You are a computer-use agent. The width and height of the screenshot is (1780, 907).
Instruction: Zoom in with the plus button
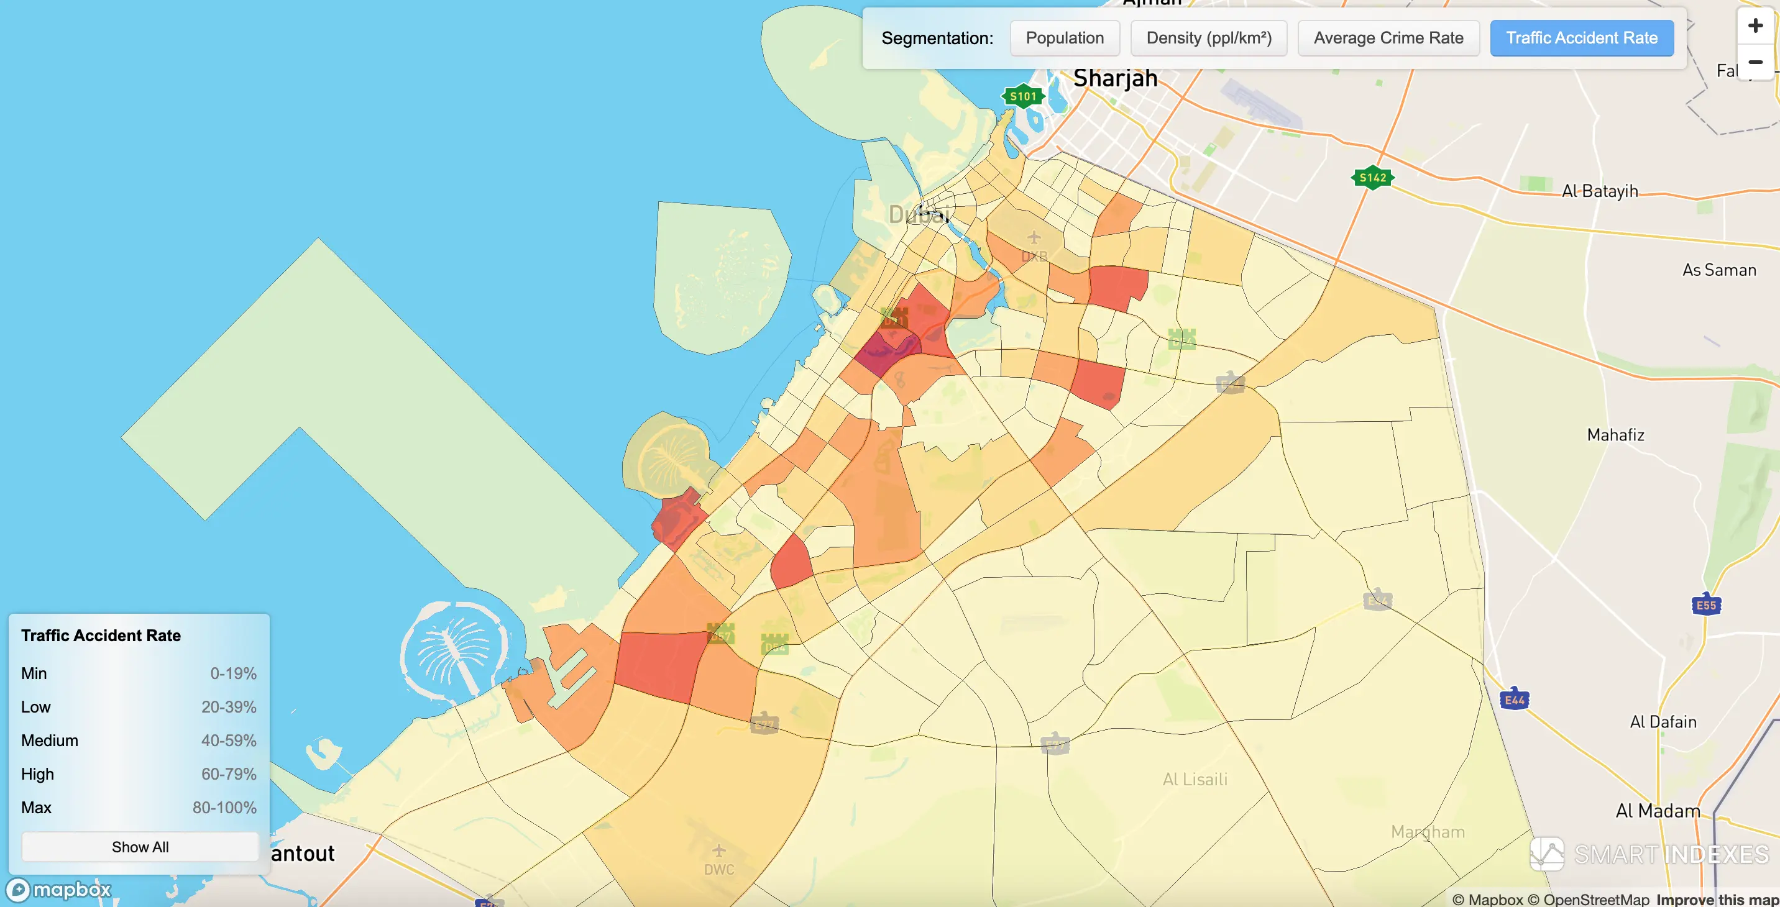(1755, 26)
